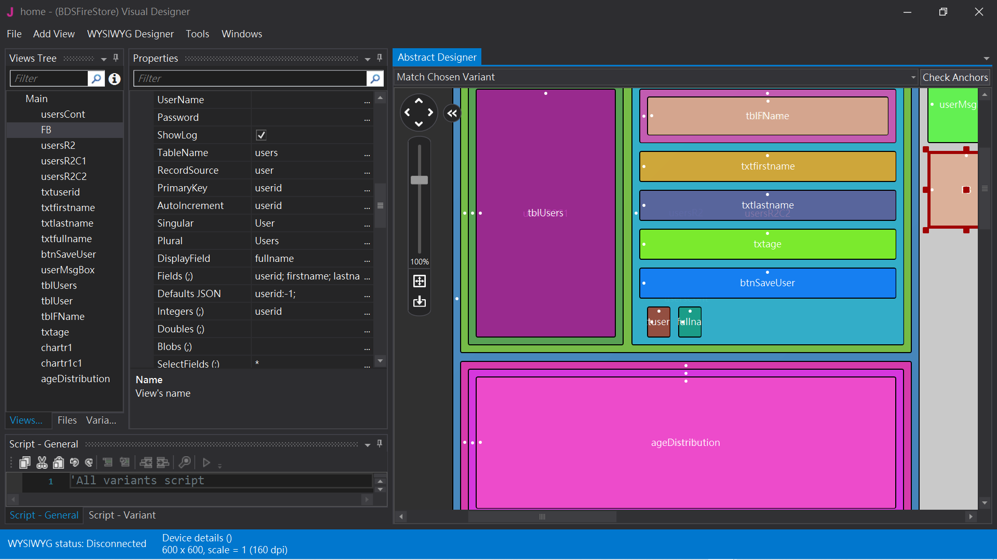Open the Script - General panel dropdown arrow

pyautogui.click(x=368, y=444)
